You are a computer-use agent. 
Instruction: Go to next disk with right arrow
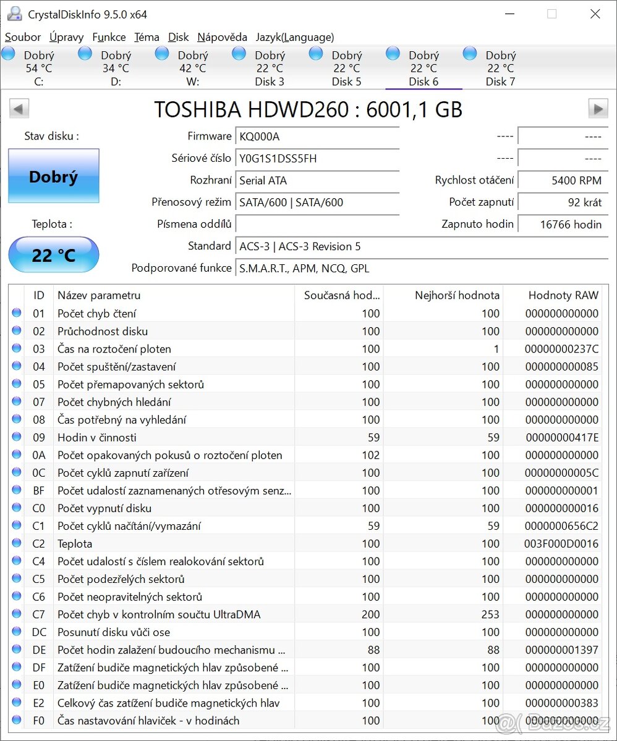point(598,109)
